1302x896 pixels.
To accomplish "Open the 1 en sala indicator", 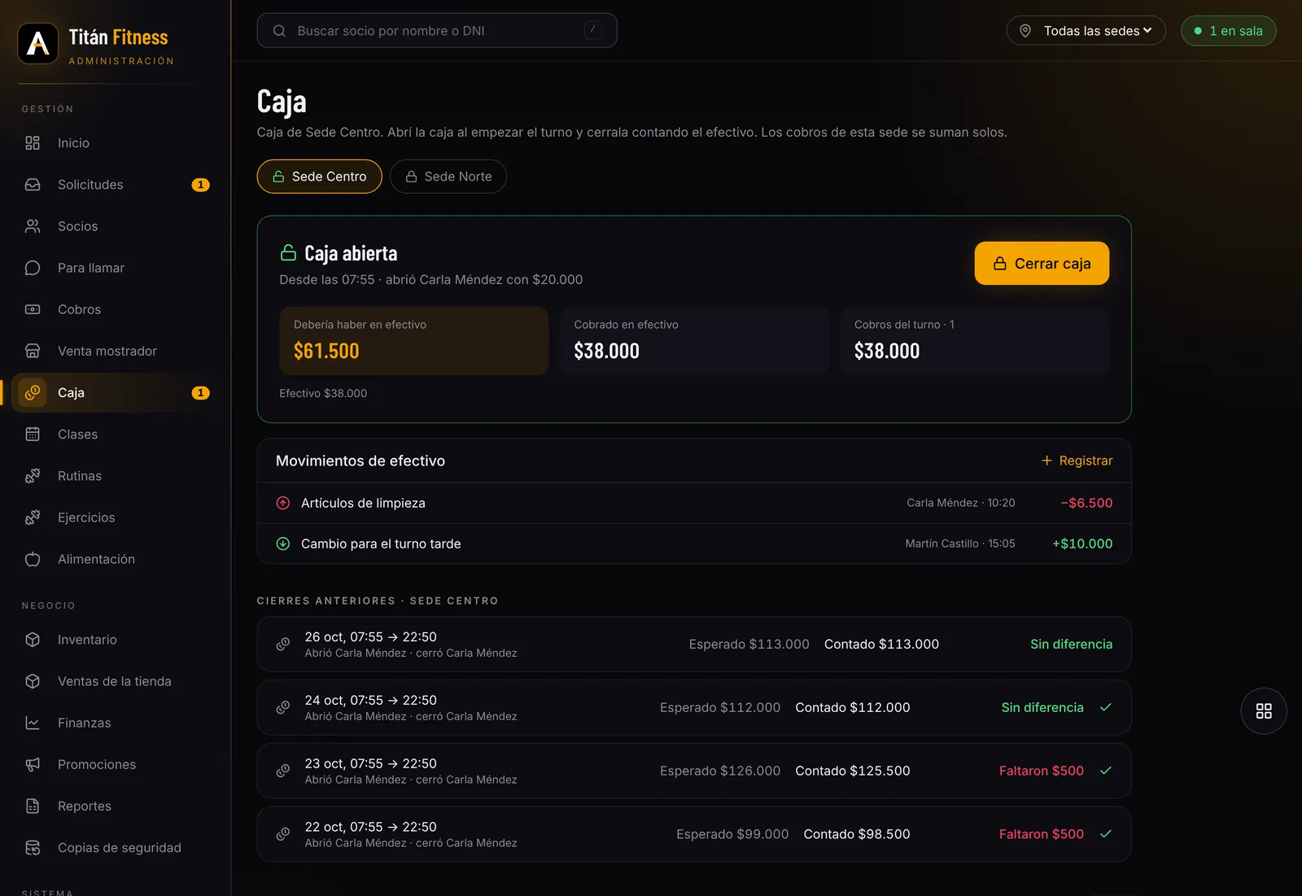I will [x=1229, y=31].
